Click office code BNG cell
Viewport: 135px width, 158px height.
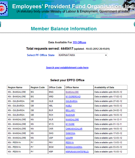coord(57,92)
